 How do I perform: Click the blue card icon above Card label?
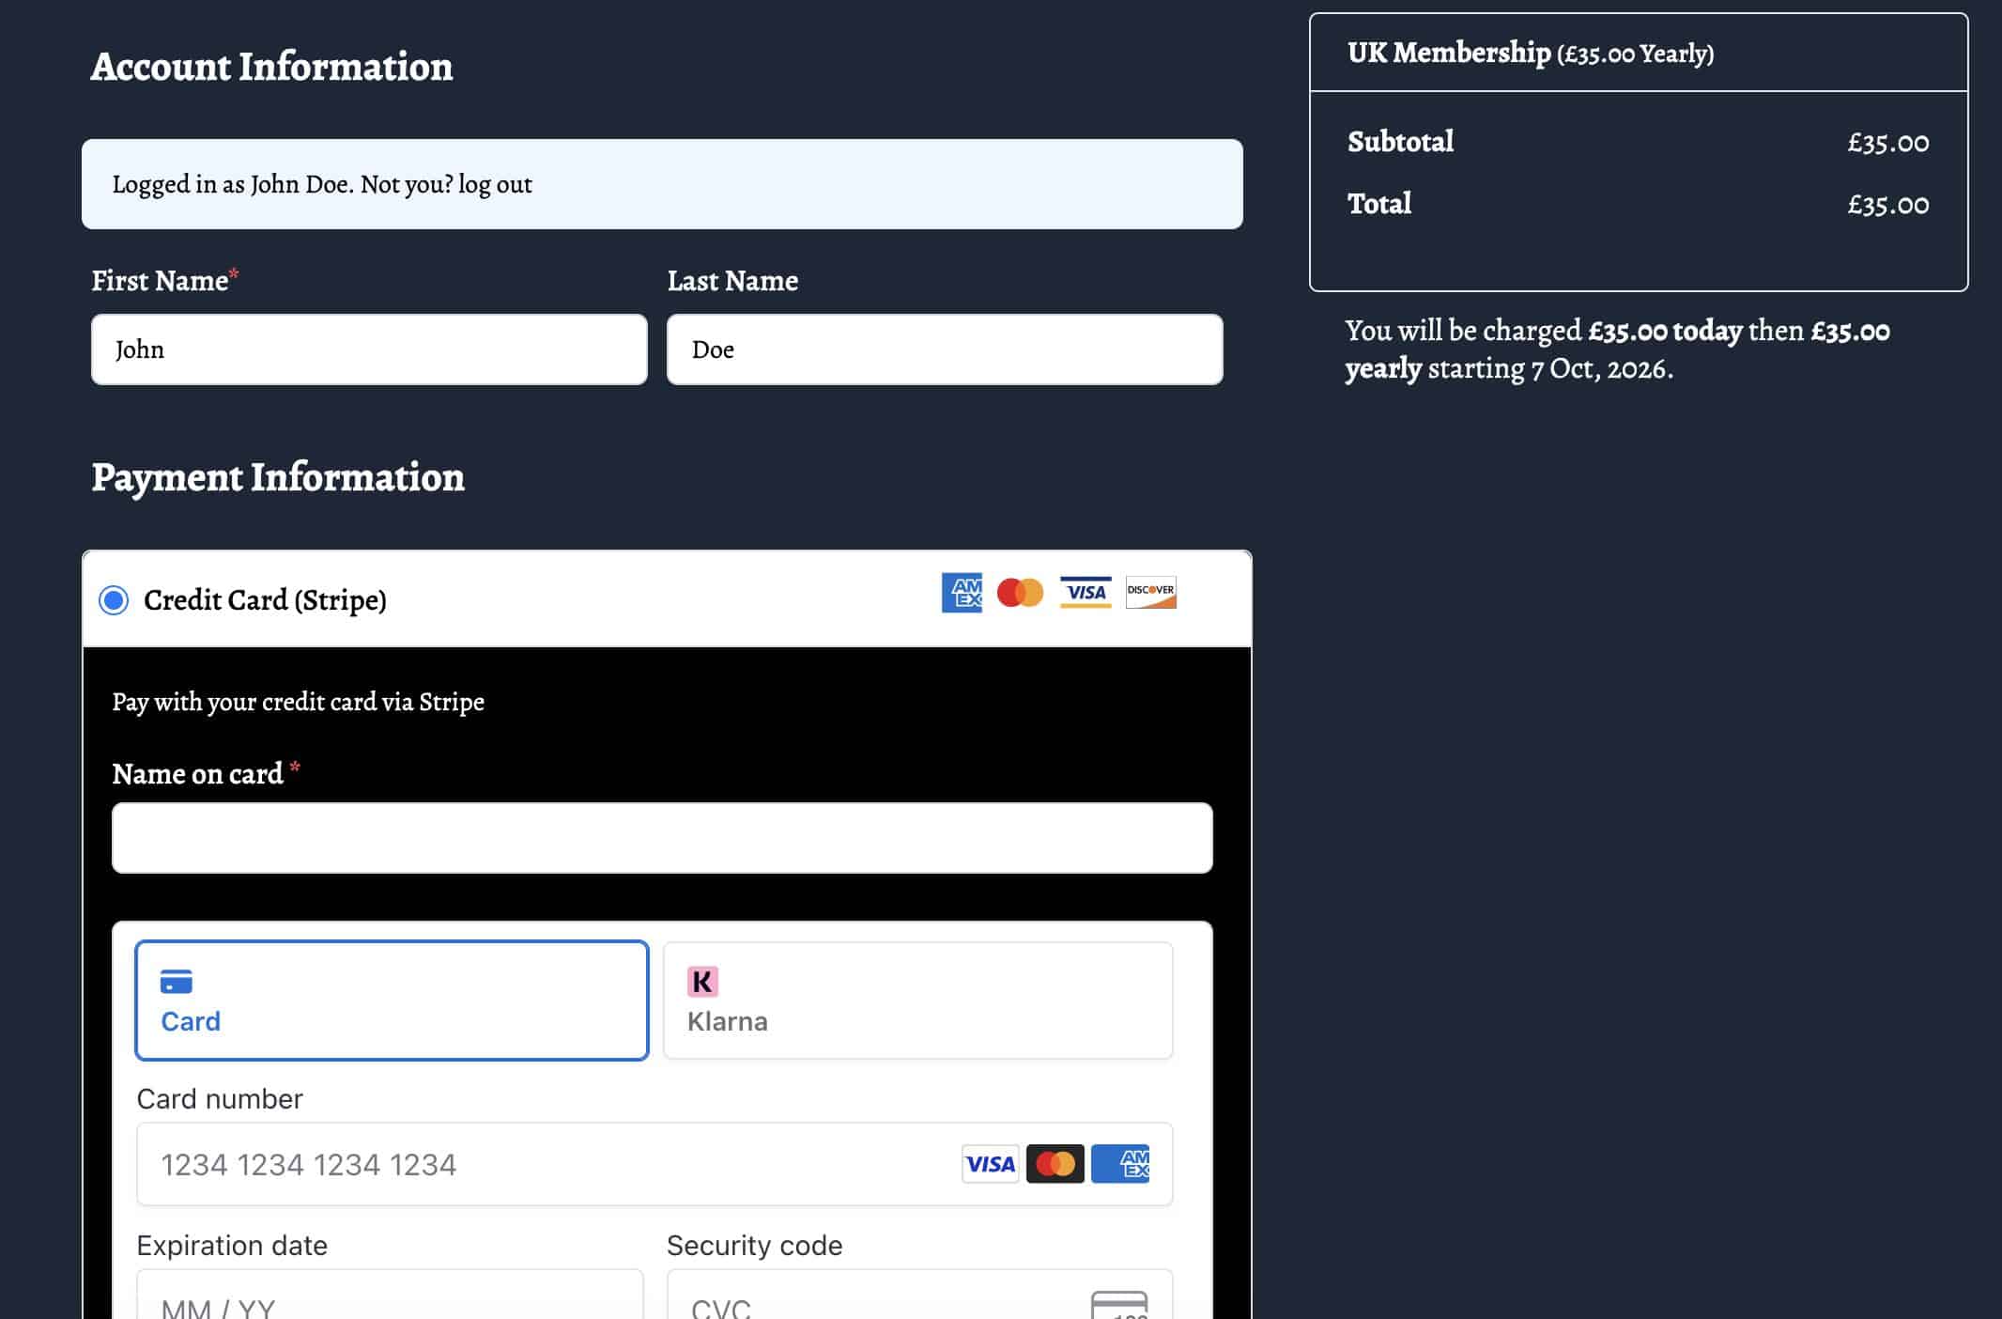(x=177, y=982)
